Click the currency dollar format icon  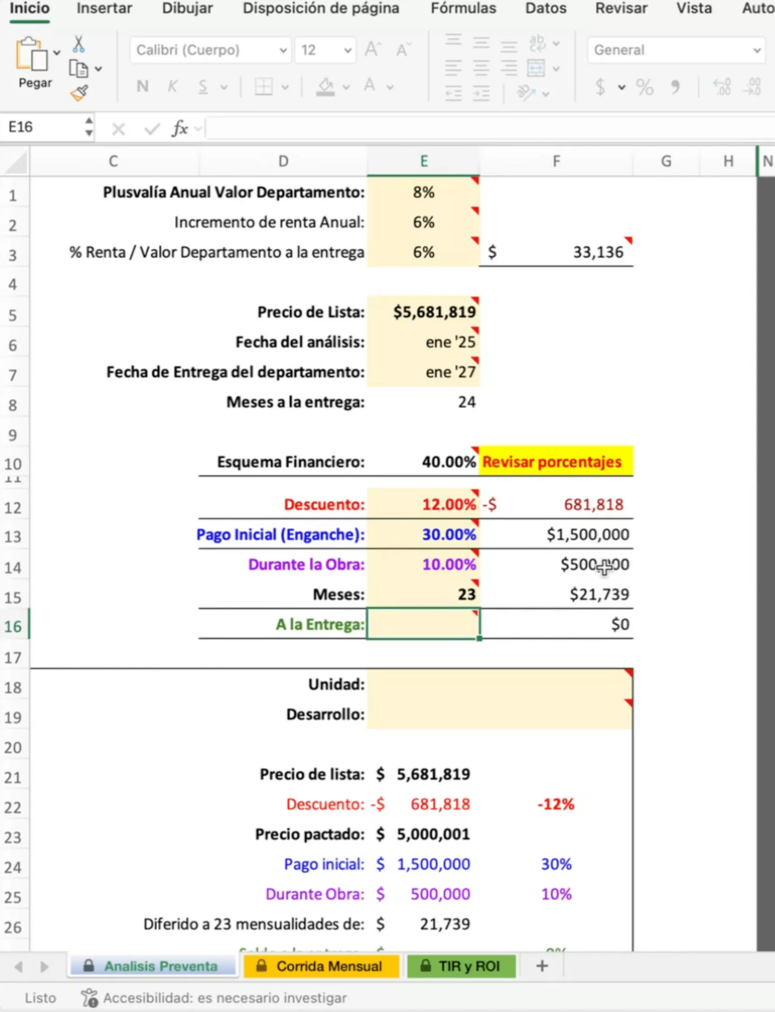click(x=600, y=86)
